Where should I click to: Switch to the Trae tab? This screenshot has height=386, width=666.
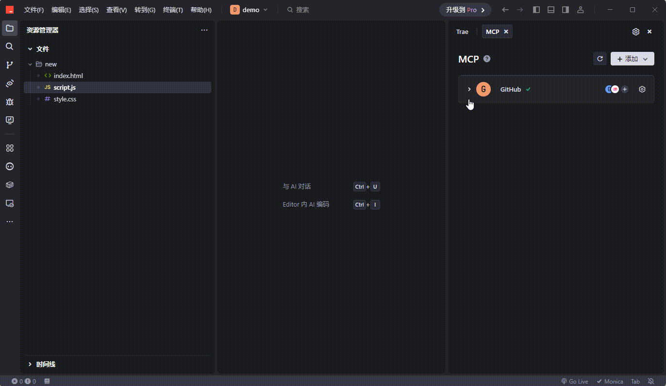pos(462,31)
